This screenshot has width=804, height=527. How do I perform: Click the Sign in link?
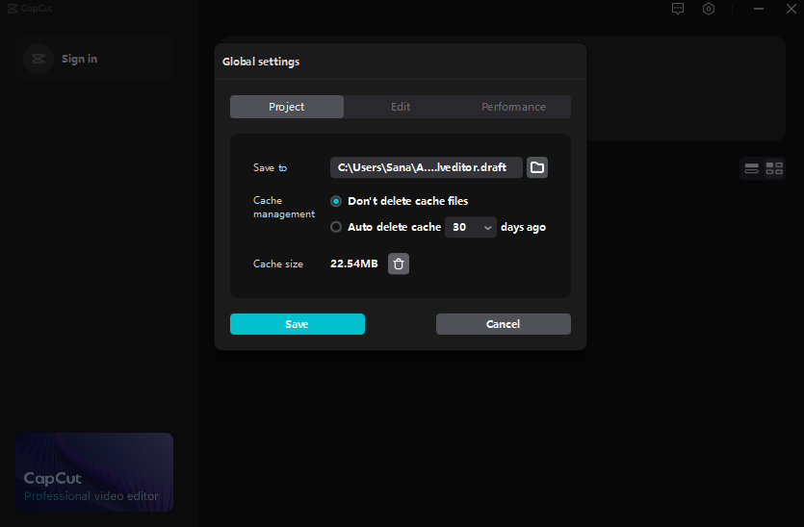79,59
